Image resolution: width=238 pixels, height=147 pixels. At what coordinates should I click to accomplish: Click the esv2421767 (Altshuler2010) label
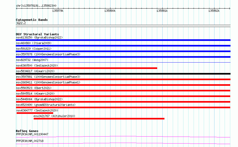tap(54, 116)
